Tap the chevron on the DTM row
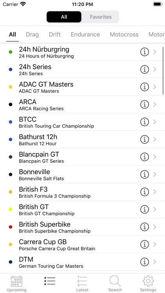 [x=155, y=262]
